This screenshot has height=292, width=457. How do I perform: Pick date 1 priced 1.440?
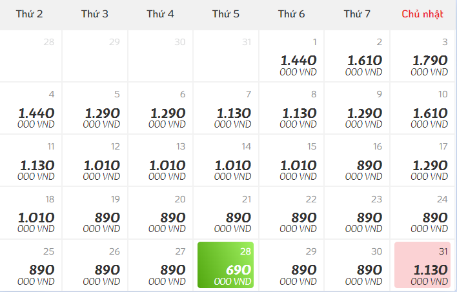pyautogui.click(x=291, y=56)
